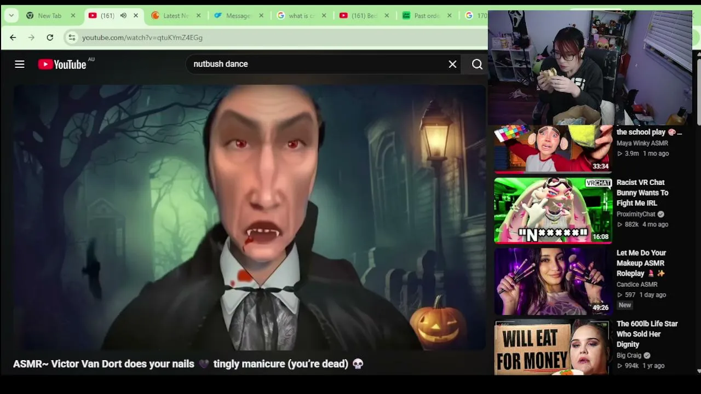The width and height of the screenshot is (701, 394).
Task: Visit the Big Craig channel
Action: pos(629,355)
